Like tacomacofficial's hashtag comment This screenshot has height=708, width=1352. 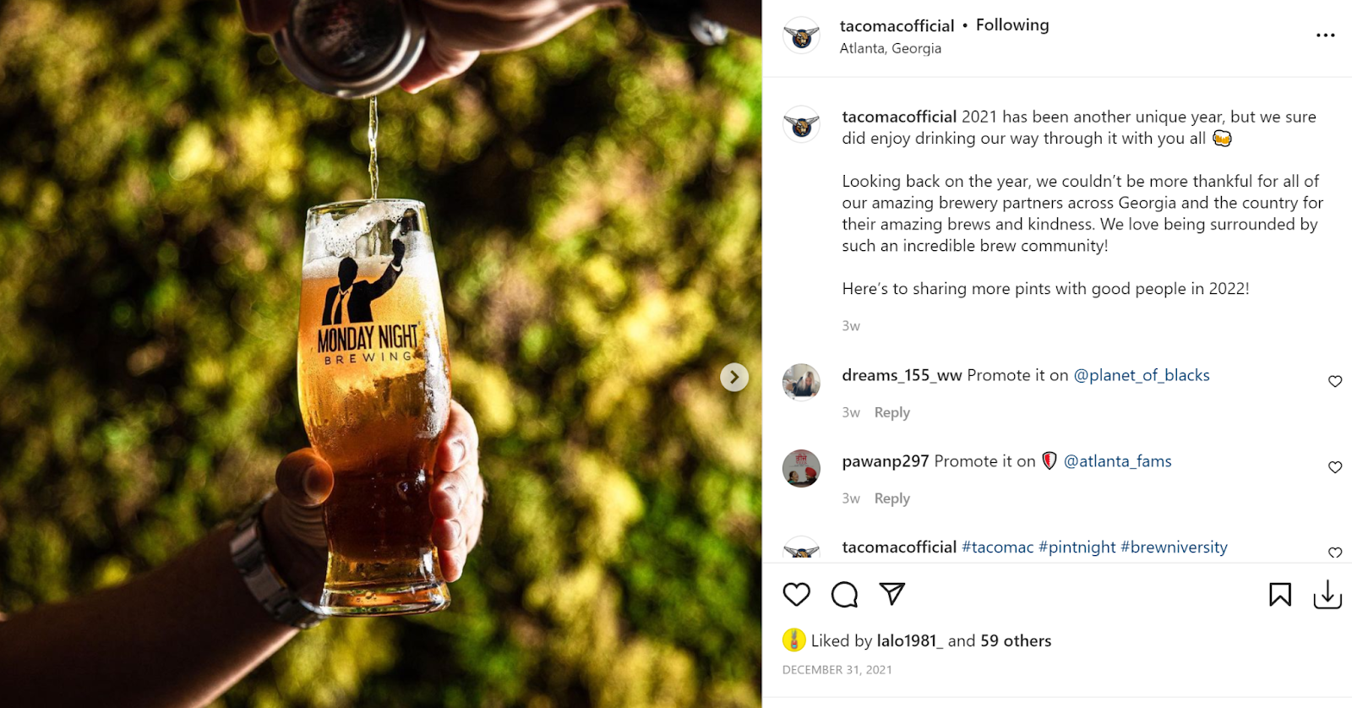coord(1335,553)
